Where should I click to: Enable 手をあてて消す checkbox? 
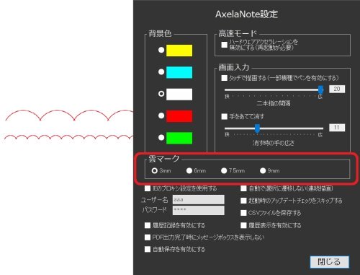click(x=224, y=116)
